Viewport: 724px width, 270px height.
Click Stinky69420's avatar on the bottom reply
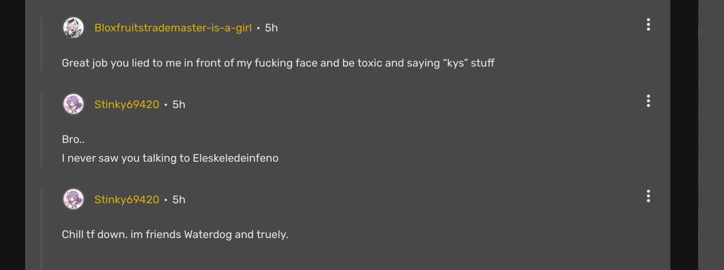click(x=73, y=199)
